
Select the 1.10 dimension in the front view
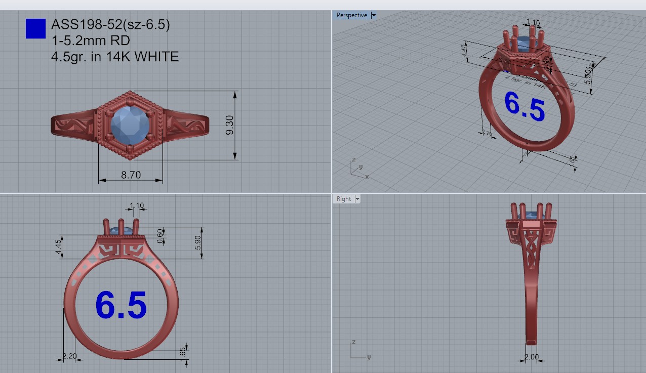137,206
